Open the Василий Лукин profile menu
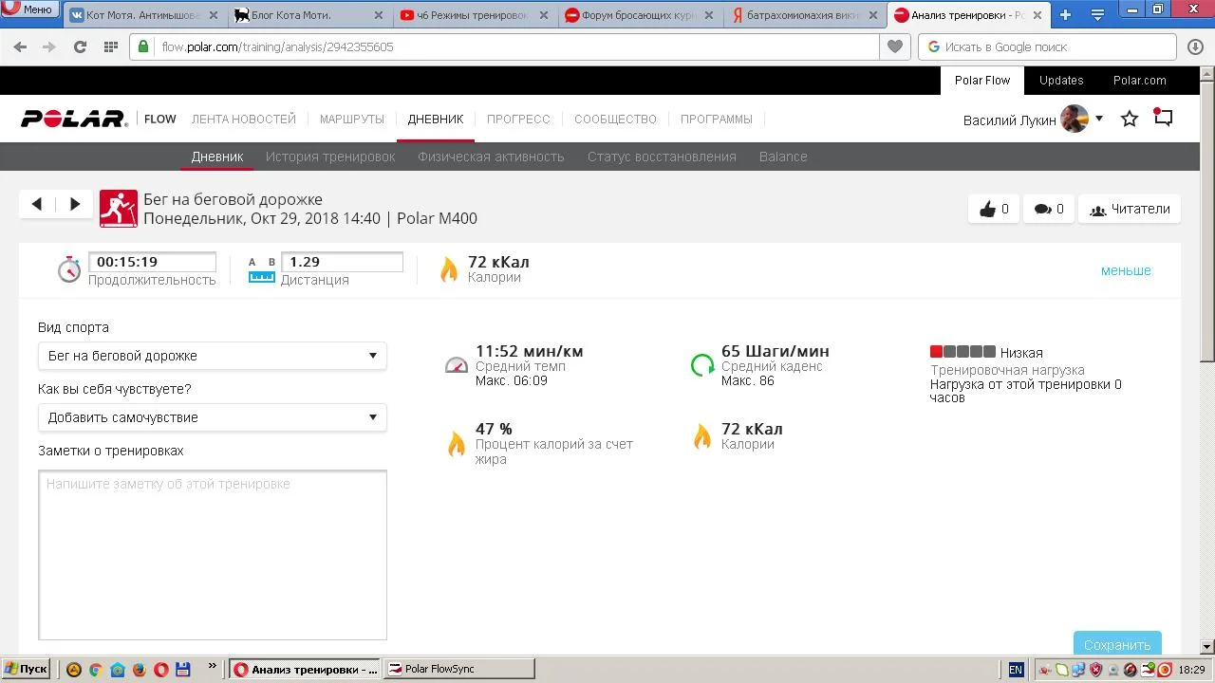 1032,120
